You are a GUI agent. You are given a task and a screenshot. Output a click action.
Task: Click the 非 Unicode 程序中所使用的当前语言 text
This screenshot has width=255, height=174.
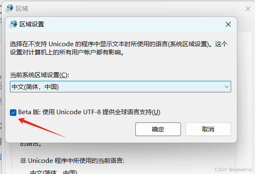[x=72, y=161]
